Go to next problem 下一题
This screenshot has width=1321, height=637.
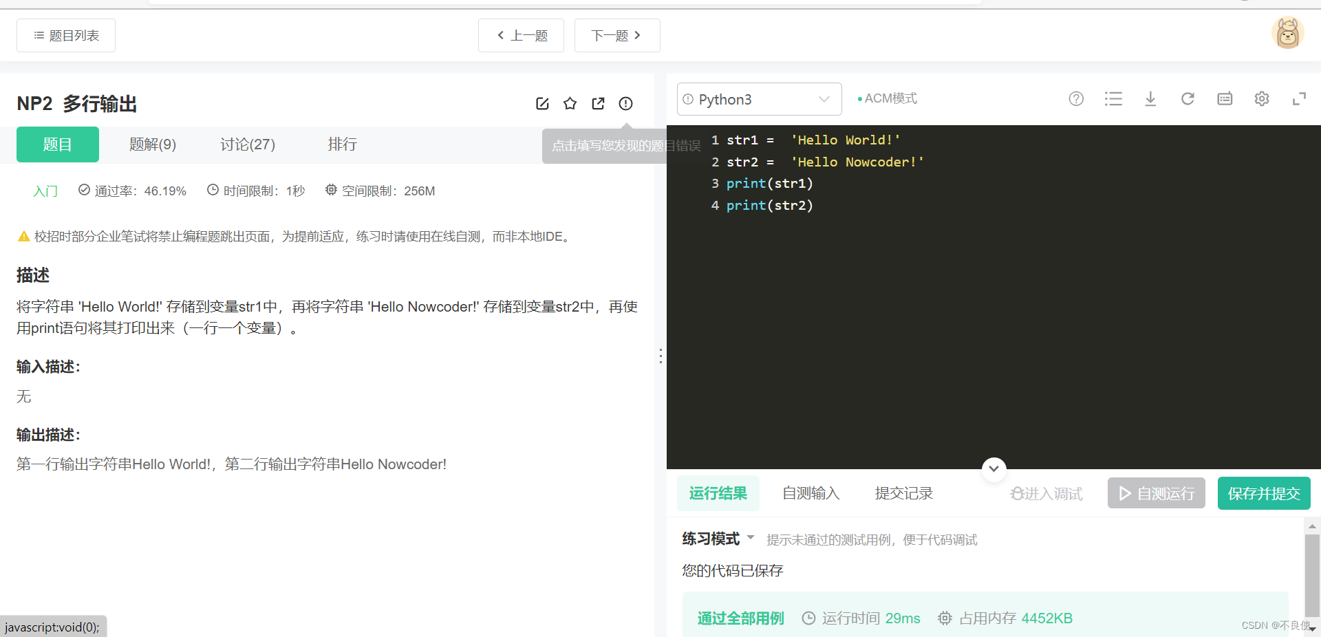pyautogui.click(x=617, y=36)
